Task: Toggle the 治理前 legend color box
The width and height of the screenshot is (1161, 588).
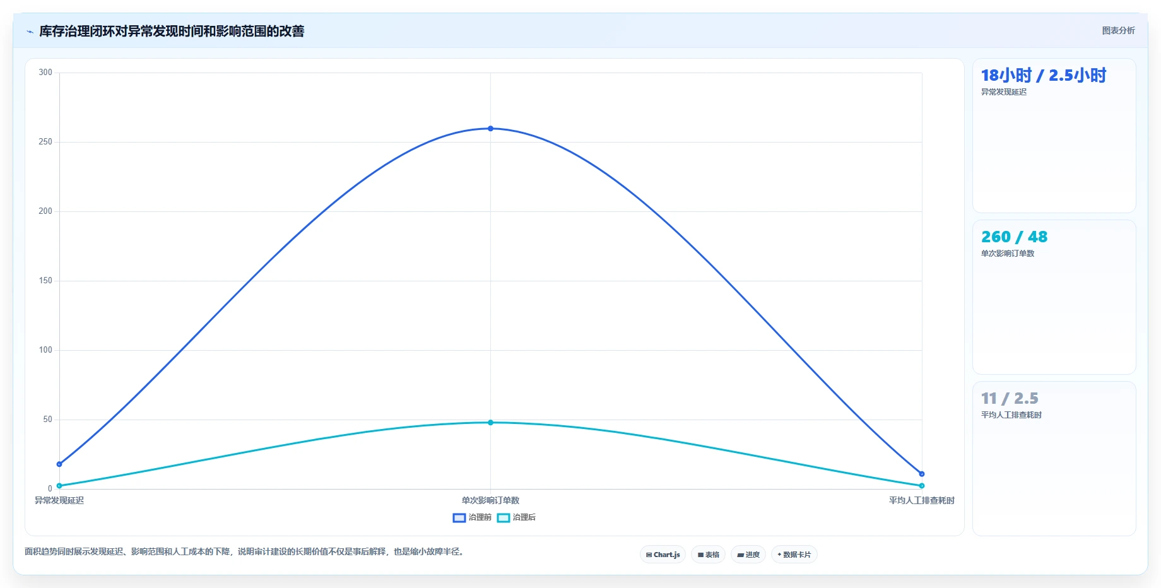Action: (x=459, y=518)
